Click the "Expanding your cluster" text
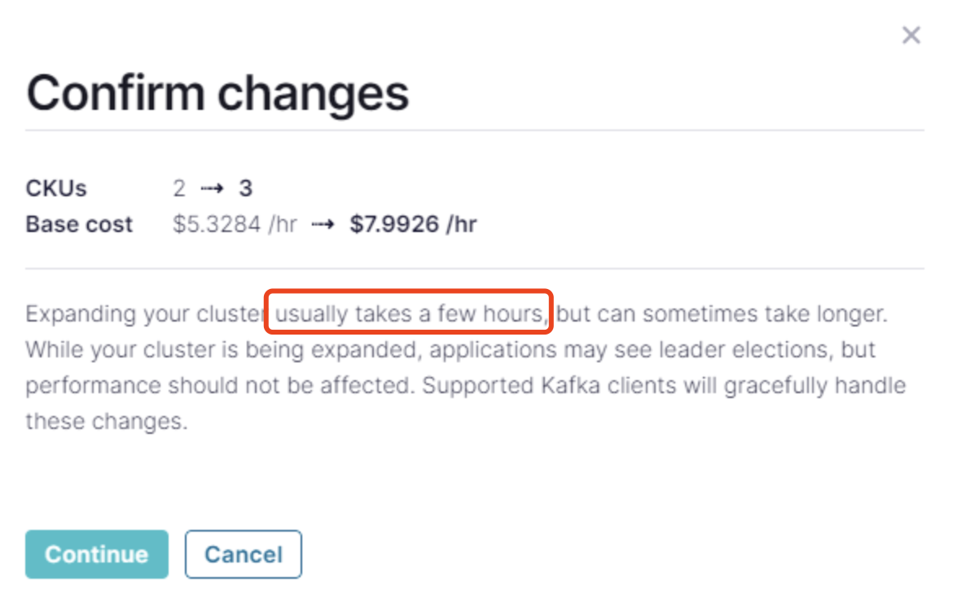 pyautogui.click(x=145, y=314)
